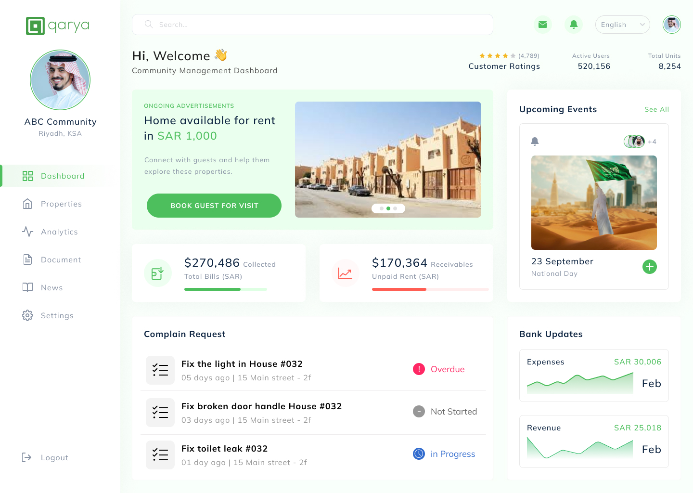693x493 pixels.
Task: Click the Settings gear icon
Action: tap(28, 316)
